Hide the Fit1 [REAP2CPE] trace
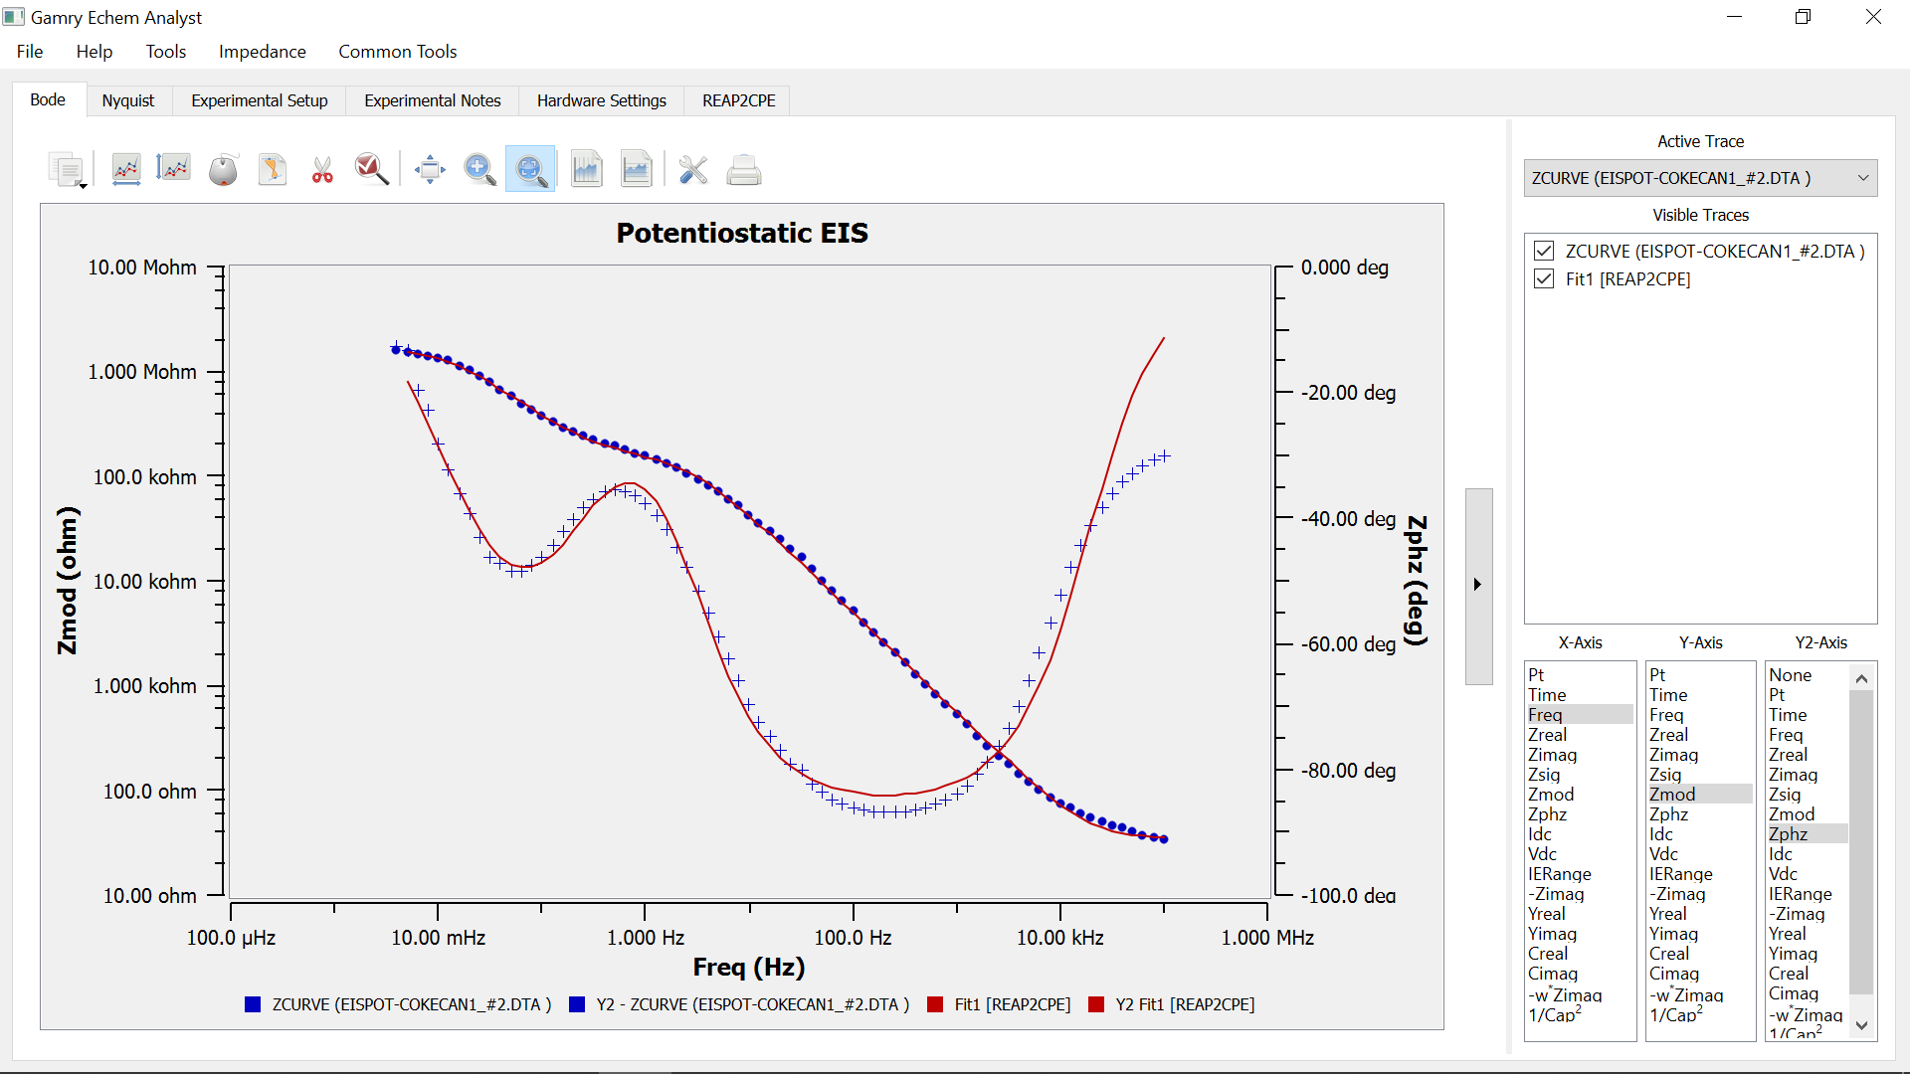 pyautogui.click(x=1544, y=278)
